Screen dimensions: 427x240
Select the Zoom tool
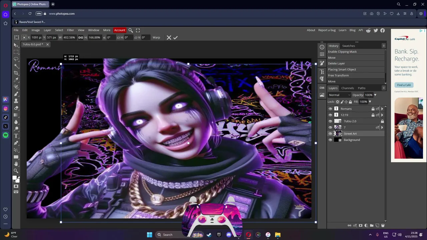click(16, 171)
